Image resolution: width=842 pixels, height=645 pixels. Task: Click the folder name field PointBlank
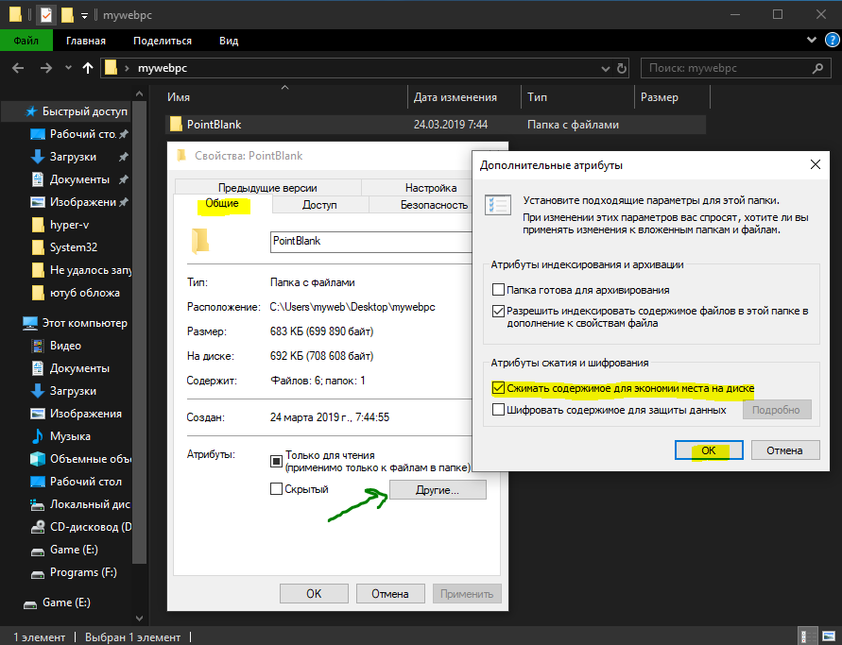tap(370, 242)
